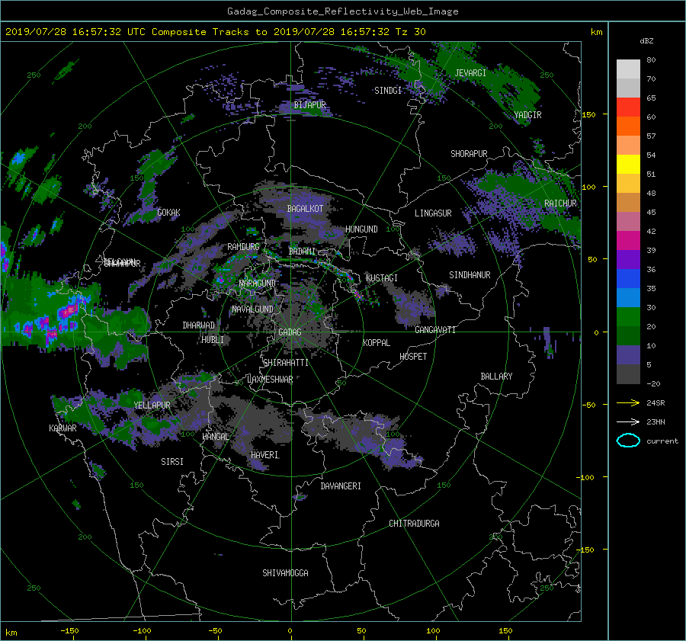
Task: Click the magenta storm cell near KUSTAGI
Action: 358,294
